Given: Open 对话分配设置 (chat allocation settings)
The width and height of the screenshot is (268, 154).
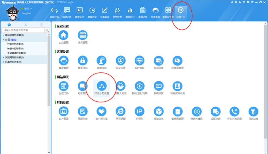Looking at the screenshot, I should tap(102, 86).
